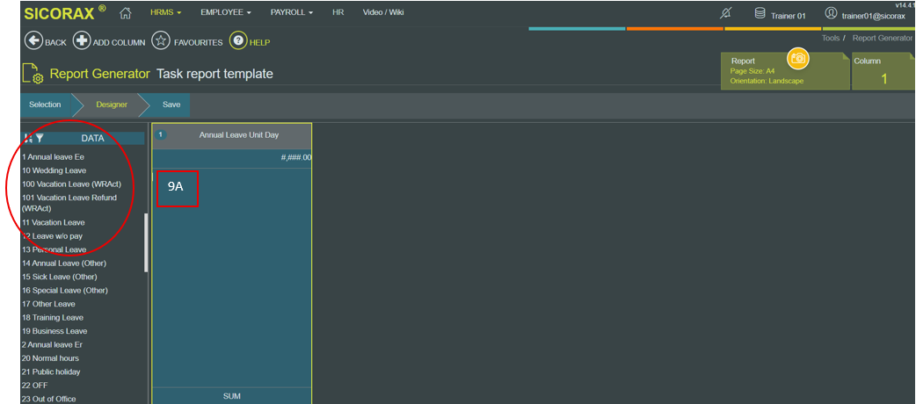Click the Report Generator document gear icon
This screenshot has height=404, width=916.
click(x=33, y=74)
